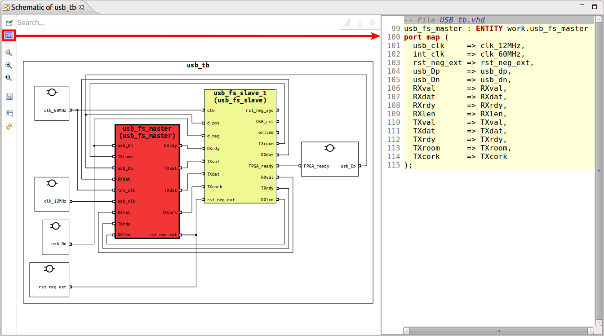
Task: Open the schematic display options icon
Action: pyautogui.click(x=9, y=113)
